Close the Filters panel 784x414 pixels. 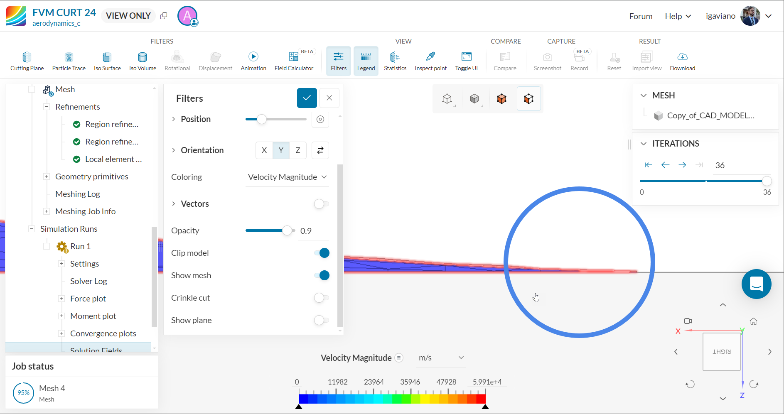click(x=329, y=98)
